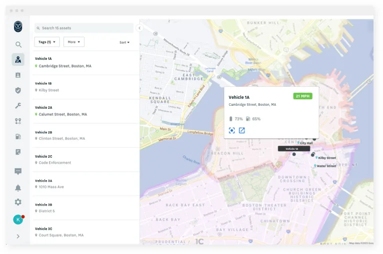This screenshot has width=383, height=254.
Task: Expand the Tags (1) dropdown
Action: [x=47, y=42]
